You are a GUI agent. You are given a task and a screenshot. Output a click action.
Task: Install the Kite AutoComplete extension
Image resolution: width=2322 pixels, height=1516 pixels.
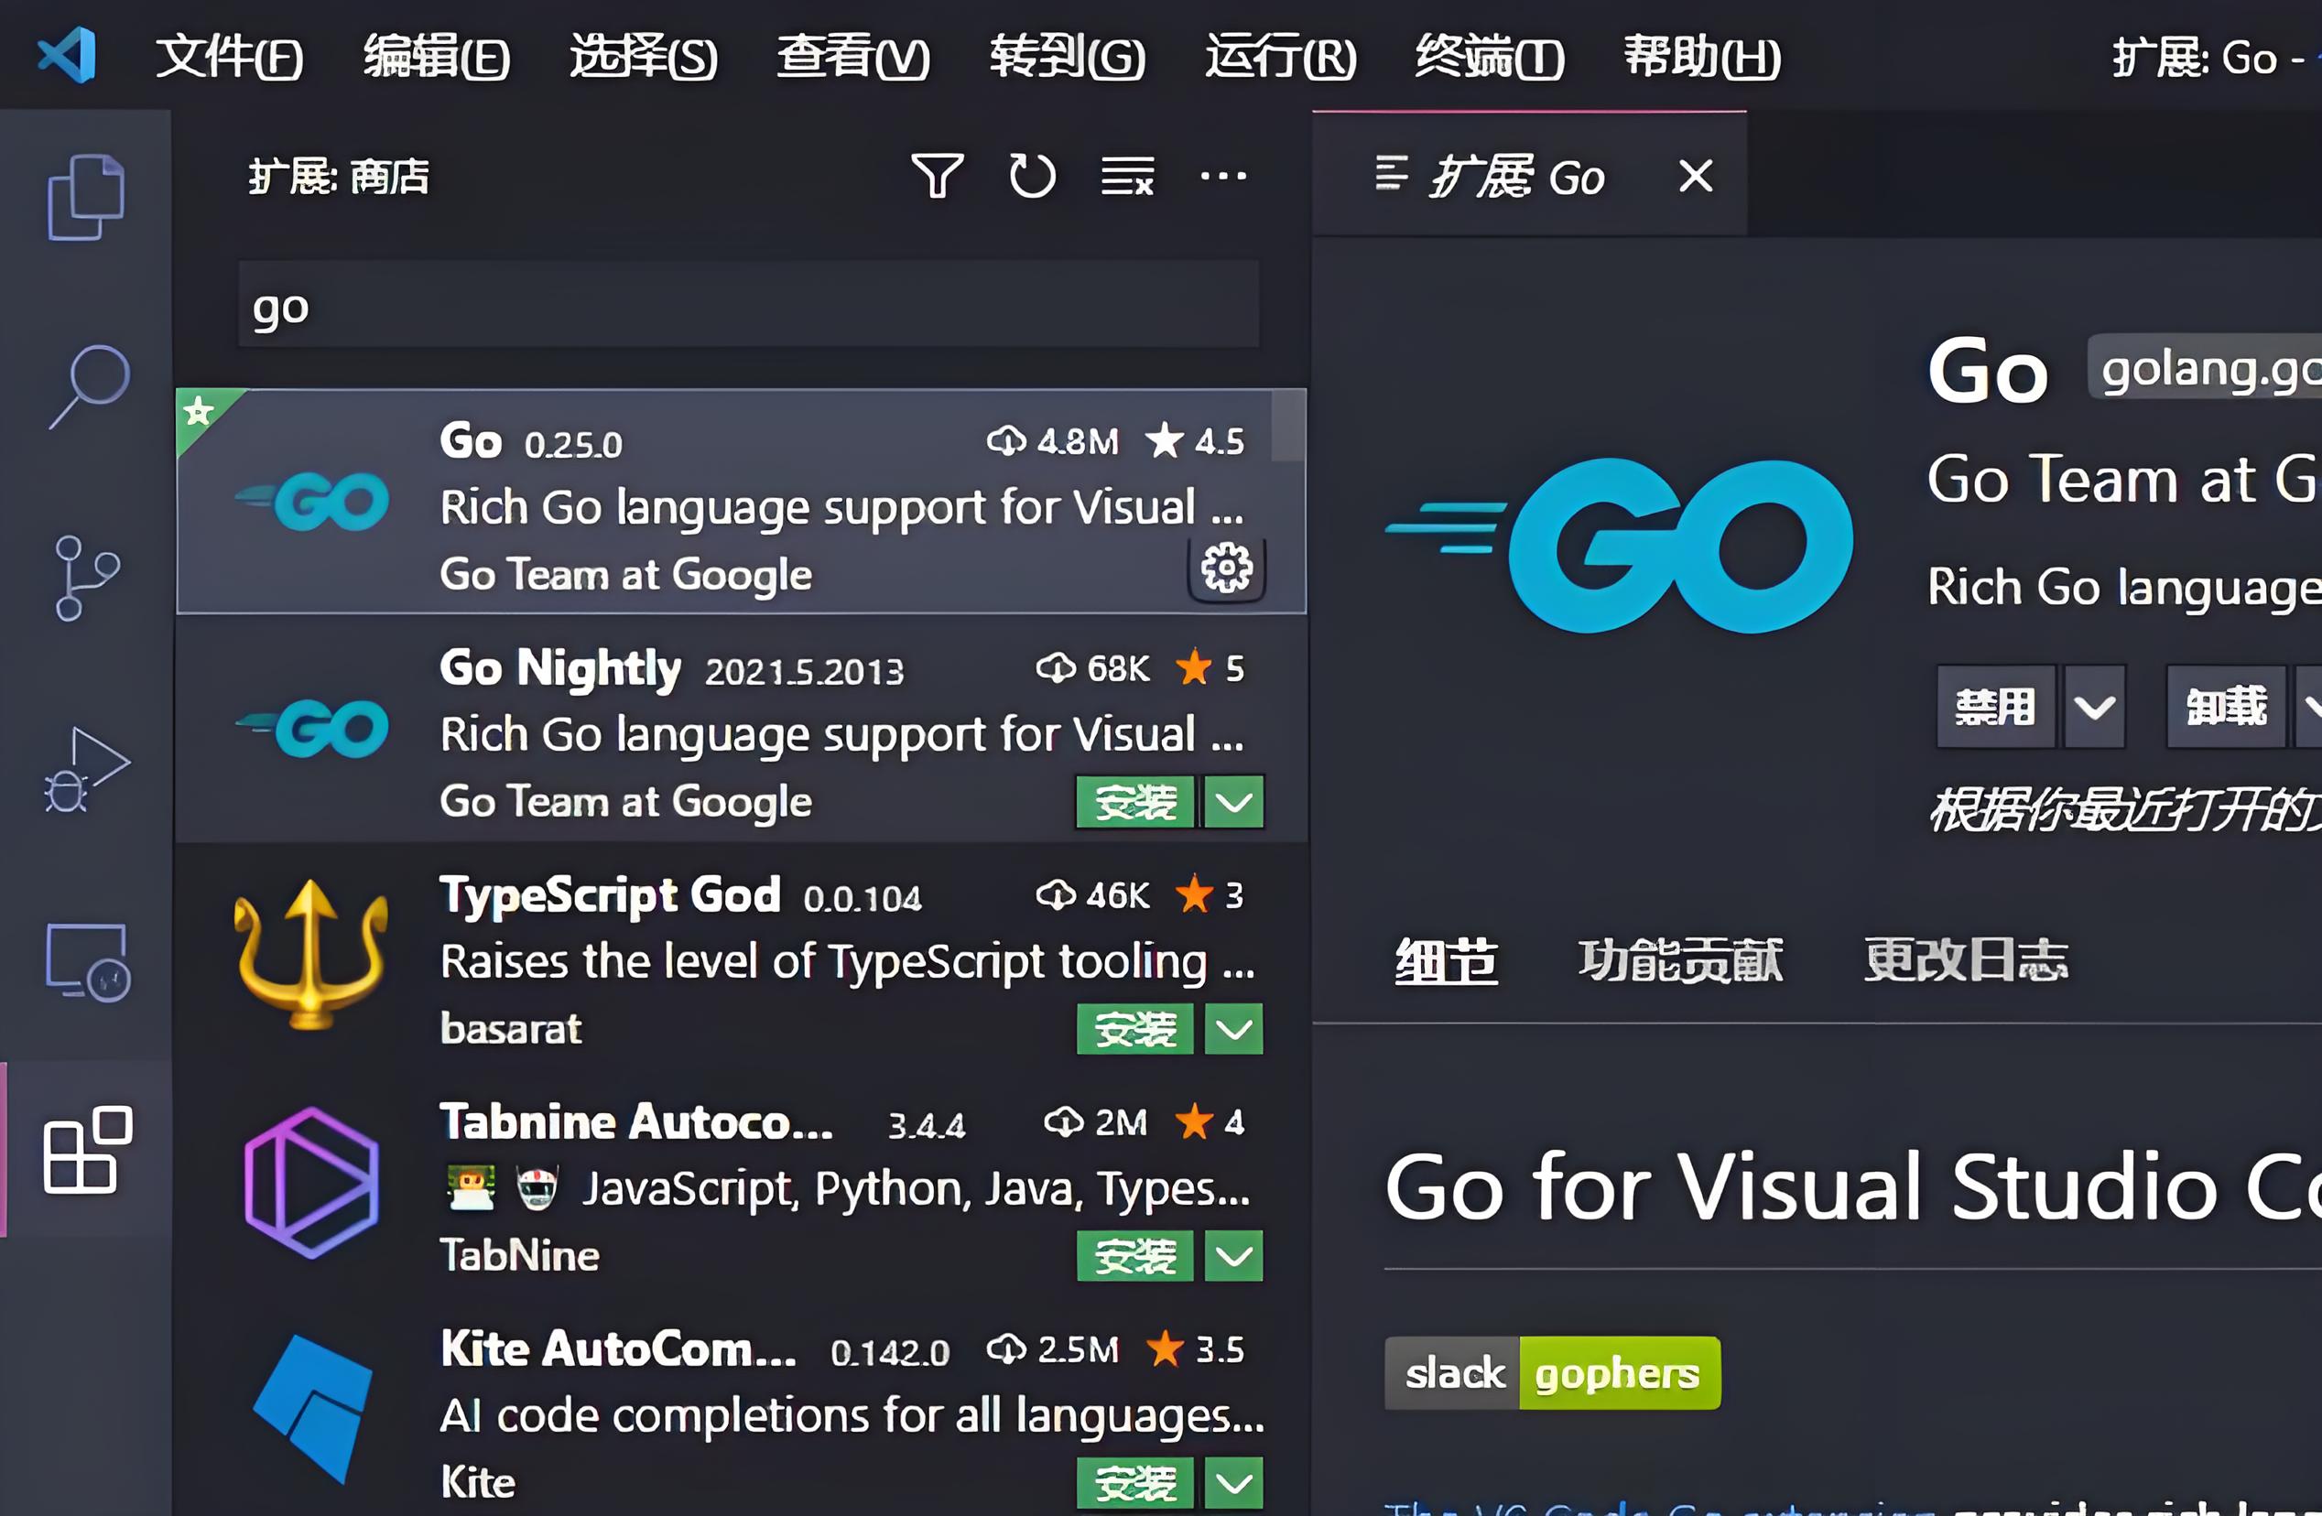pyautogui.click(x=1135, y=1484)
